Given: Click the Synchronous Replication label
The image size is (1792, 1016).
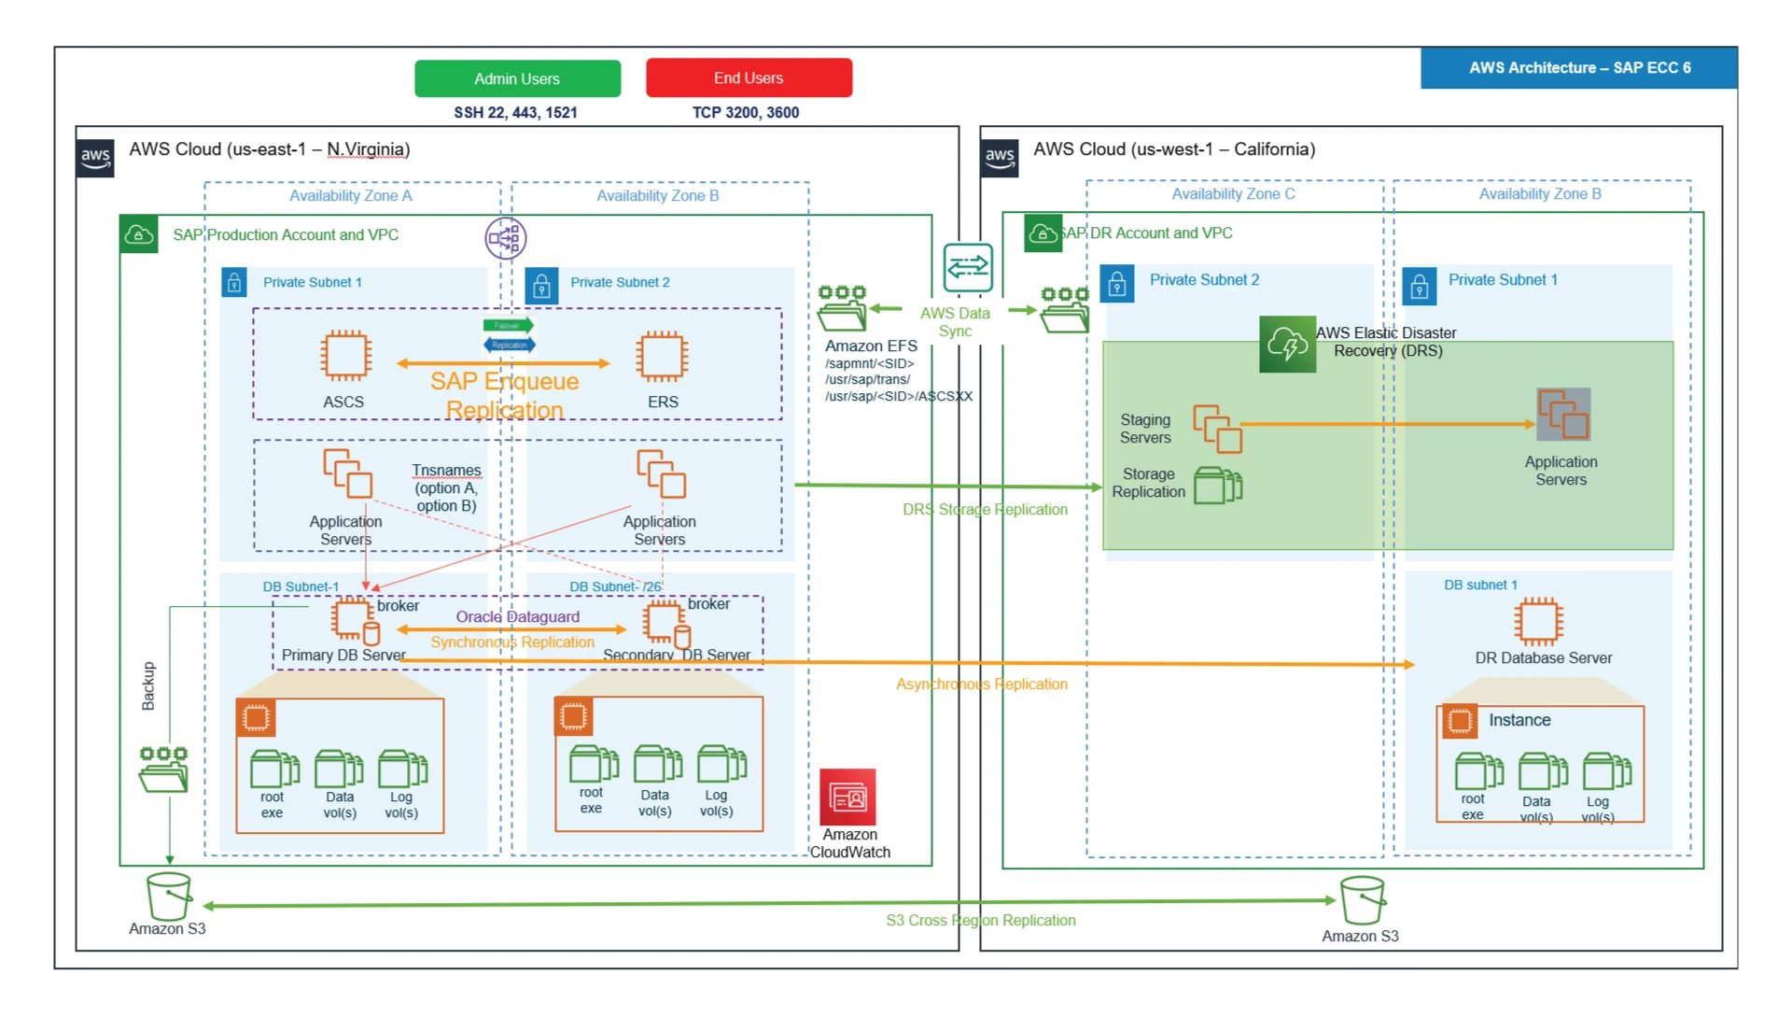Looking at the screenshot, I should click(512, 642).
